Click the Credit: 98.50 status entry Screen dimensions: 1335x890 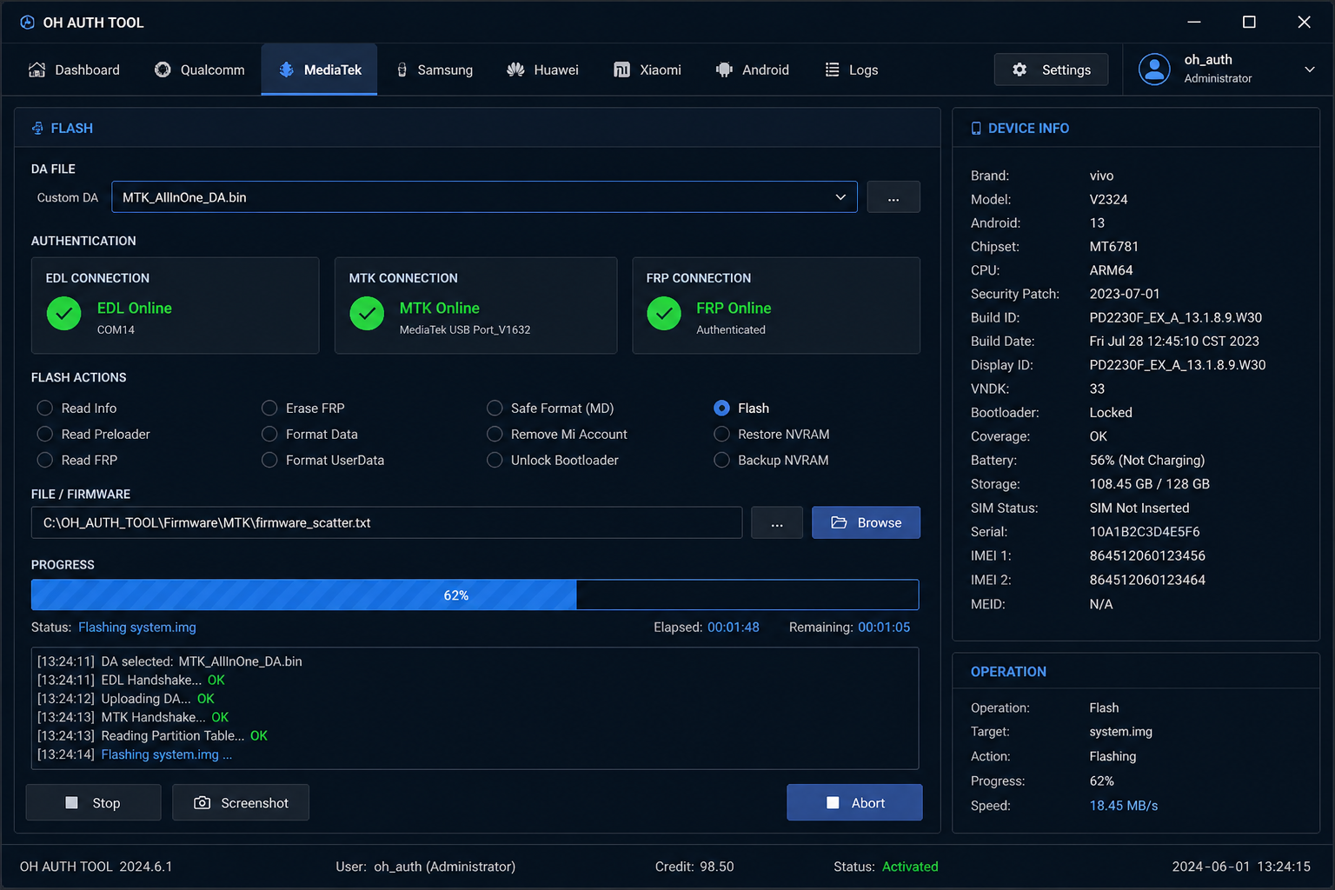pos(694,867)
